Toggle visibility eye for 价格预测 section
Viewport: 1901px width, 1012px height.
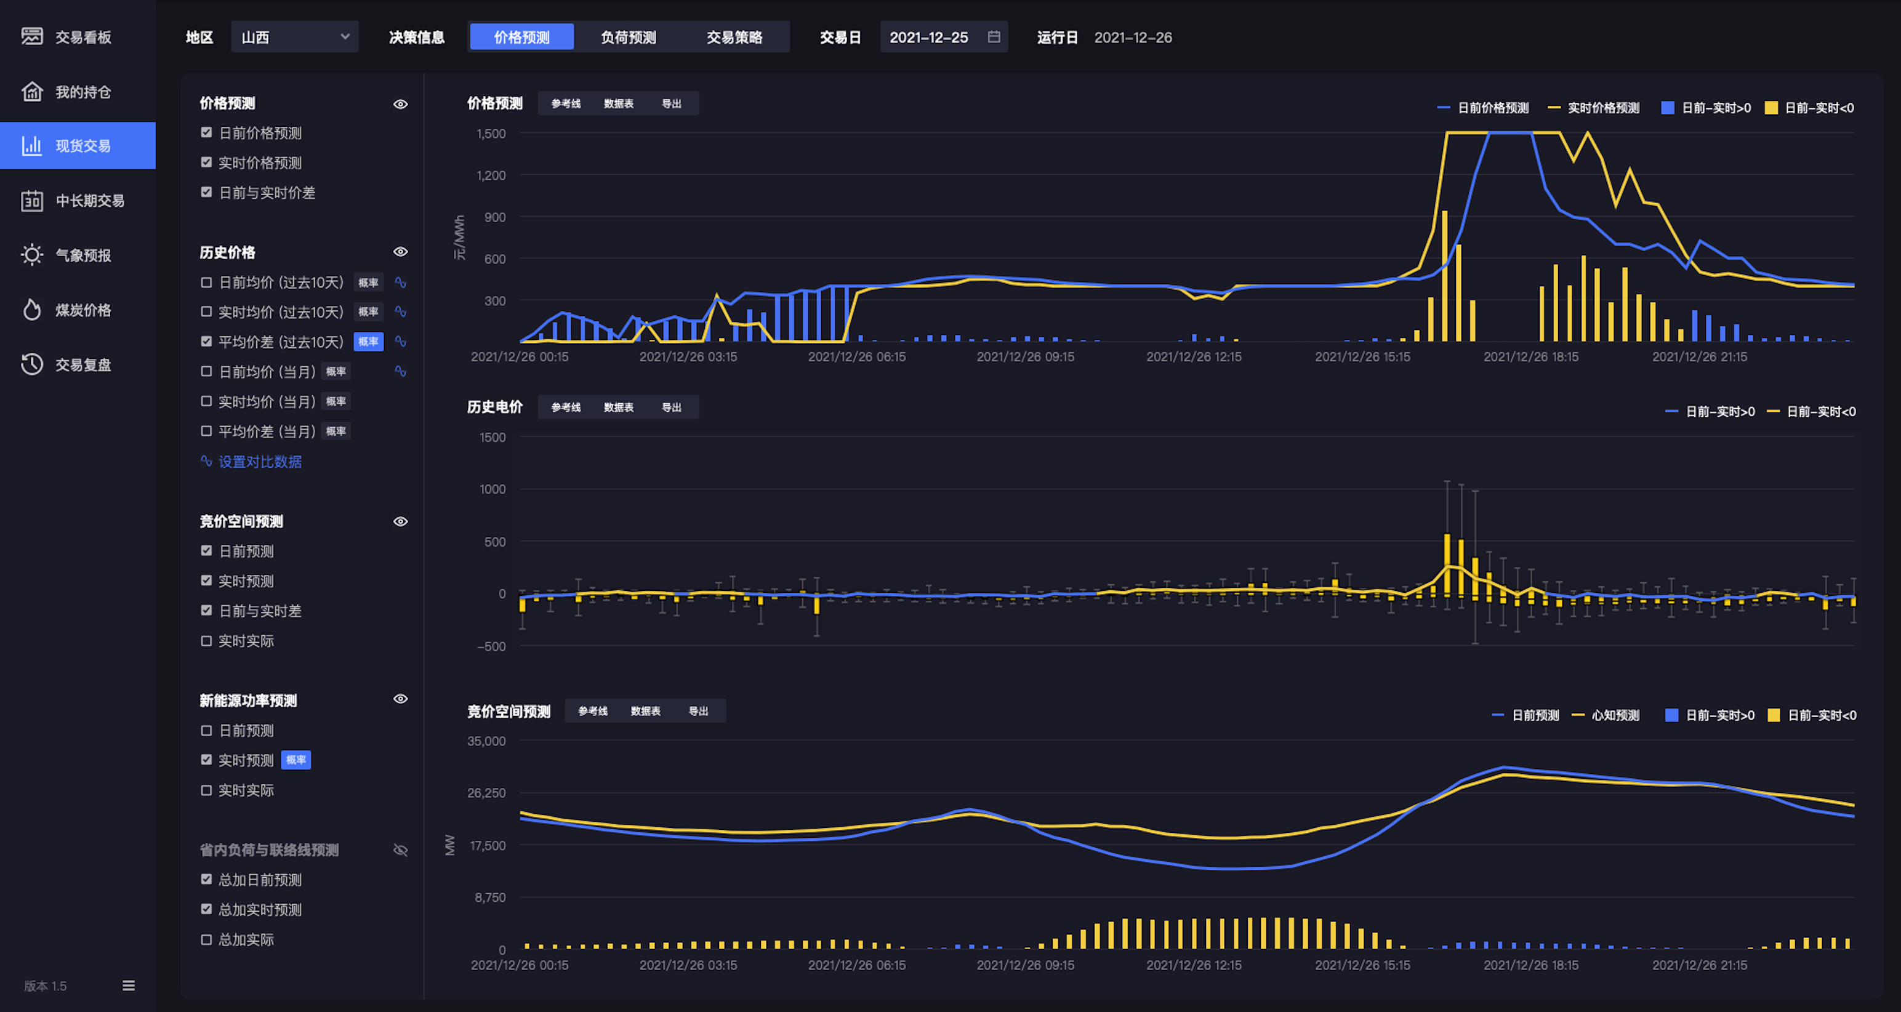click(x=401, y=104)
